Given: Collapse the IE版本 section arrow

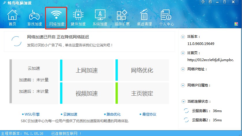Looking at the screenshot, I should 183,37.
